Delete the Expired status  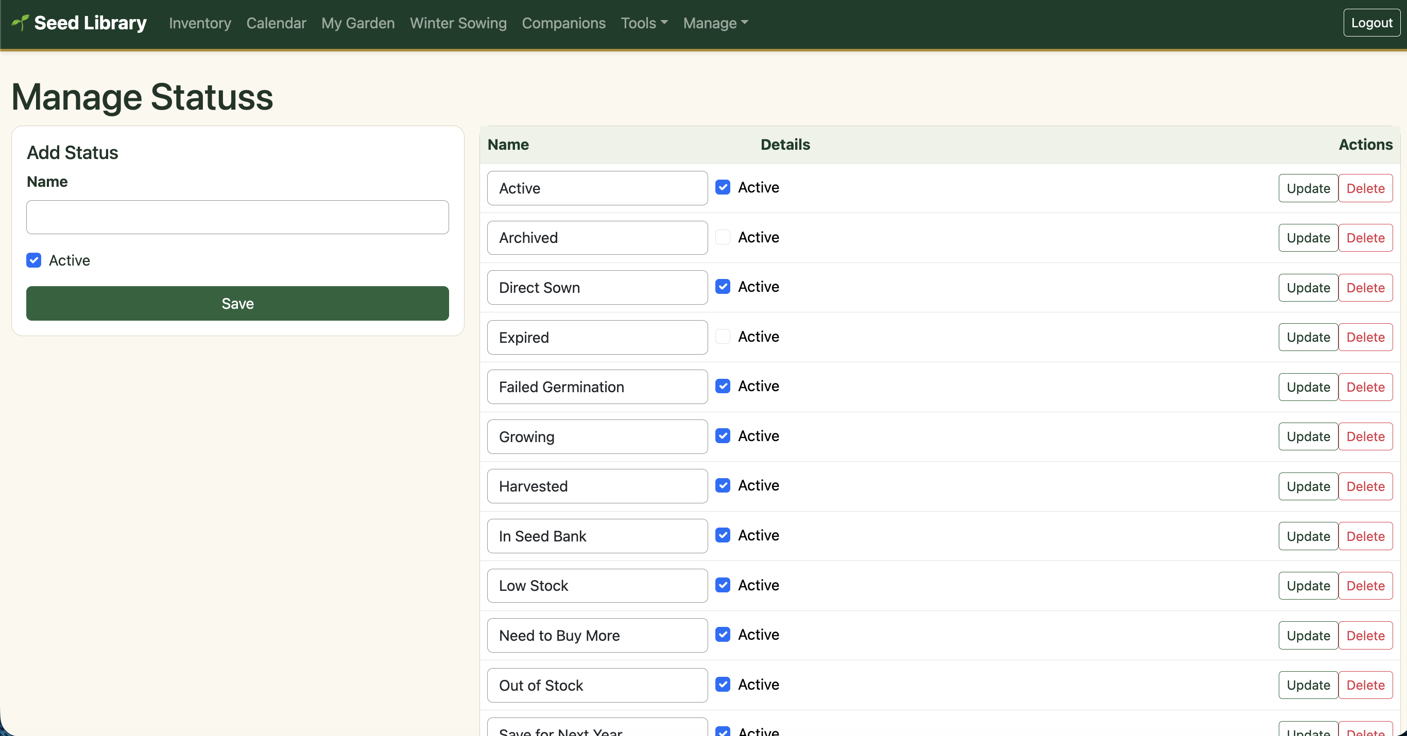tap(1365, 338)
